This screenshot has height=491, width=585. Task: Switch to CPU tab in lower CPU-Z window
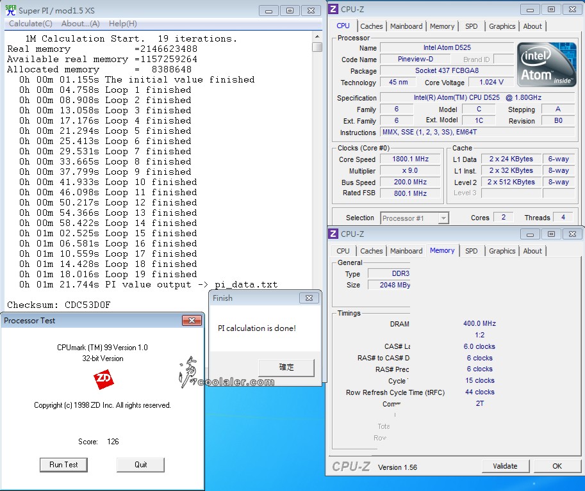tap(343, 251)
